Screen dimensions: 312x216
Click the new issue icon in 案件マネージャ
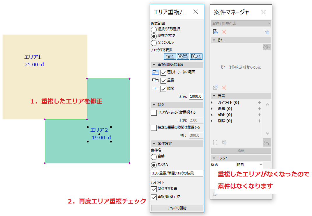tap(215, 32)
